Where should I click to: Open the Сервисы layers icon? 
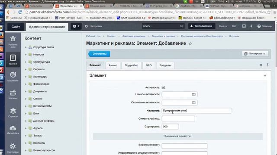point(13,112)
